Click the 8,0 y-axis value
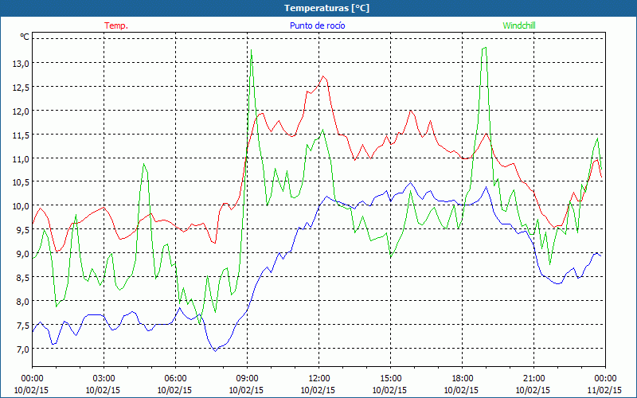The height and width of the screenshot is (398, 637). (x=22, y=302)
